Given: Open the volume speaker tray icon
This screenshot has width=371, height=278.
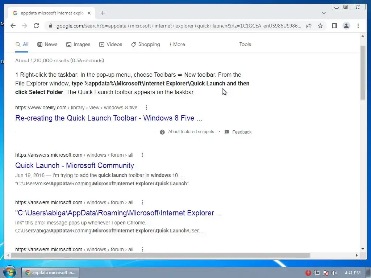Looking at the screenshot, I should coord(334,273).
